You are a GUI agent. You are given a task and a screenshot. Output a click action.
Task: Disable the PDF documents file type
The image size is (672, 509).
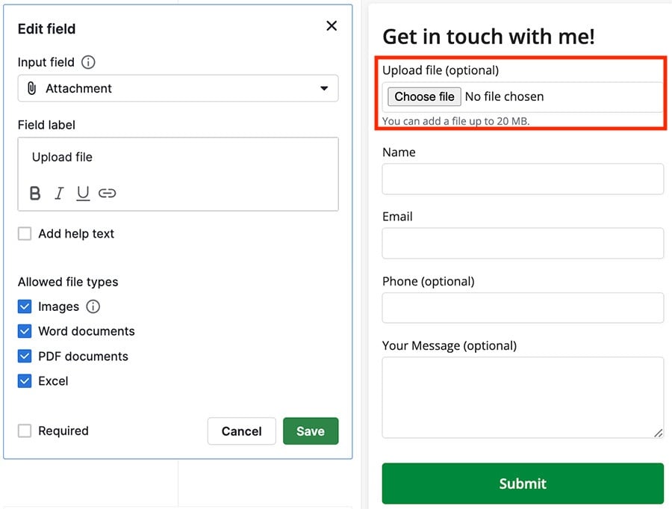click(x=24, y=357)
